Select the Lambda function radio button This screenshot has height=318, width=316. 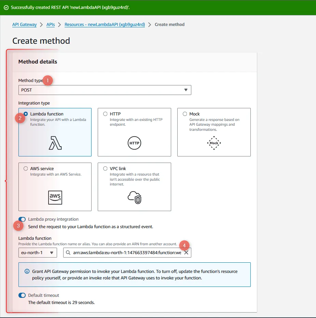[26, 114]
